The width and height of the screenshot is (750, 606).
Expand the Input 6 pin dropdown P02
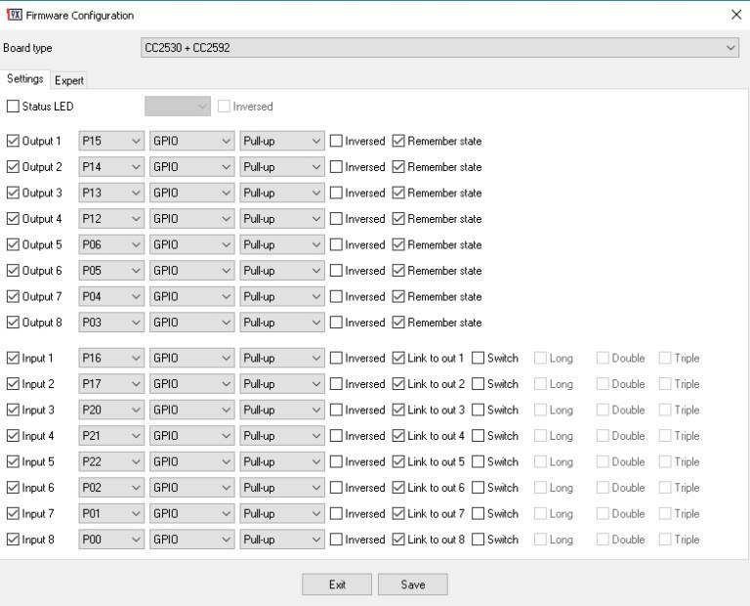click(x=111, y=488)
